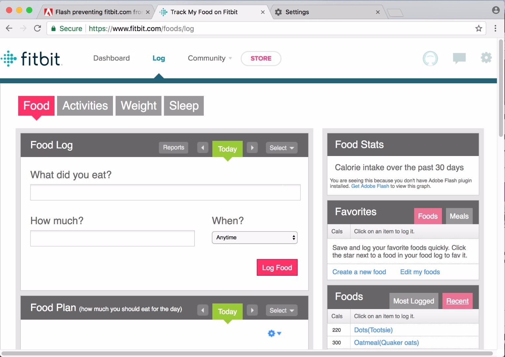The width and height of the screenshot is (505, 357).
Task: Expand the Community menu
Action: pyautogui.click(x=210, y=59)
